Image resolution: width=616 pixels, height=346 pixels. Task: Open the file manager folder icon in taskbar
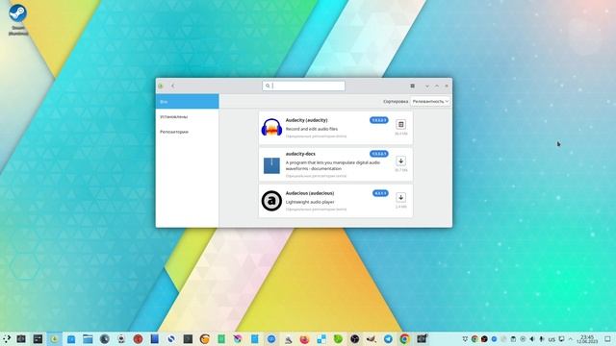tap(88, 338)
